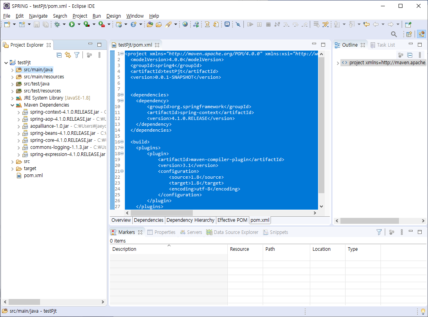Image resolution: width=428 pixels, height=317 pixels.
Task: Click the lightbulb tip icon in status bar
Action: pos(423,311)
